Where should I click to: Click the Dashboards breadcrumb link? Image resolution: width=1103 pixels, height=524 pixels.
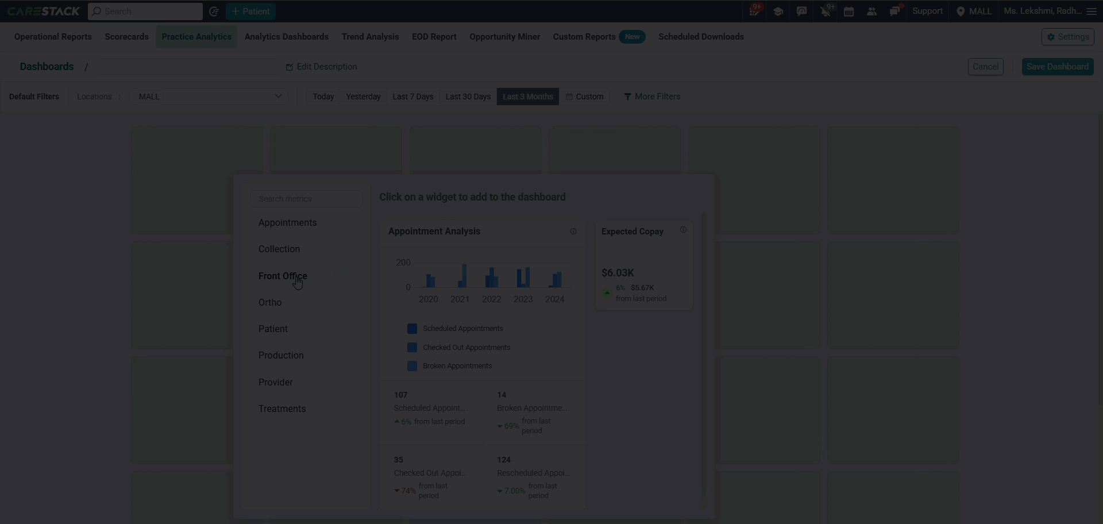pyautogui.click(x=47, y=67)
